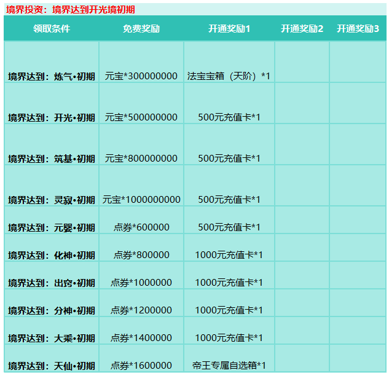Click the 法宝宝箱（天阶）*1 reward

tap(229, 76)
